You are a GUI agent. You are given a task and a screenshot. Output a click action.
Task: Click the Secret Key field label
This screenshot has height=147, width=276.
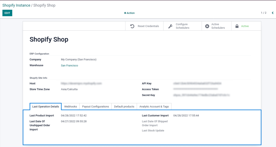point(149,95)
